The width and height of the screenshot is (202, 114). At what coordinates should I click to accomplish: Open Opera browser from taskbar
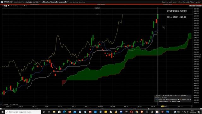[131, 112]
